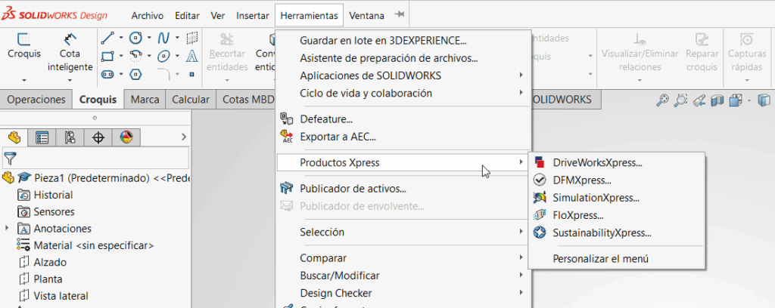Select the sketch Fillet tool

[163, 75]
